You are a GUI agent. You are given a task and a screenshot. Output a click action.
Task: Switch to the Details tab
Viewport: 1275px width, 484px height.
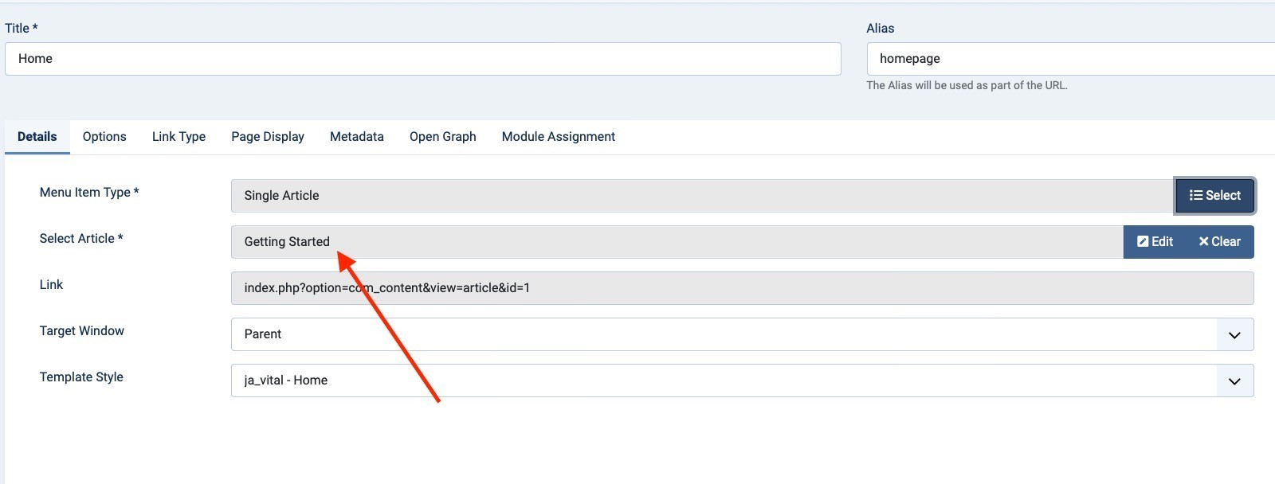pos(37,137)
